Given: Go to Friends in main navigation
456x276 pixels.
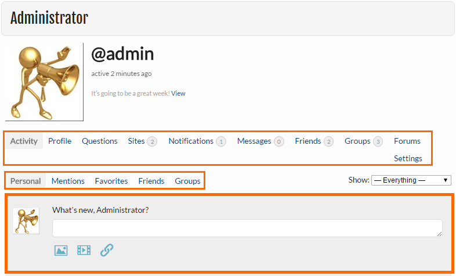Looking at the screenshot, I should coord(314,141).
